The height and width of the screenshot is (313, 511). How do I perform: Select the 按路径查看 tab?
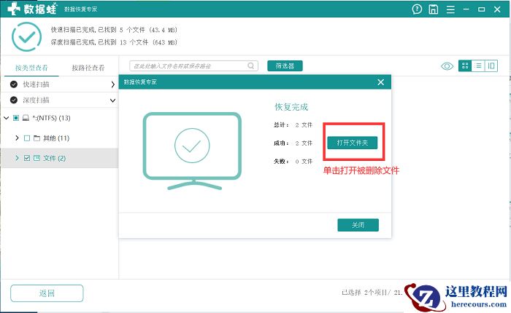click(88, 68)
